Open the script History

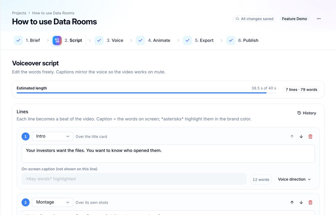point(307,113)
